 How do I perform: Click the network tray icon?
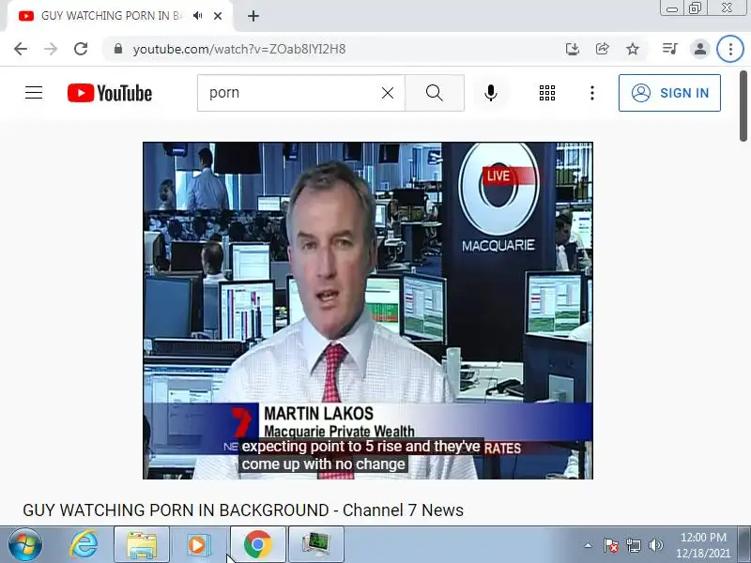[x=633, y=545]
